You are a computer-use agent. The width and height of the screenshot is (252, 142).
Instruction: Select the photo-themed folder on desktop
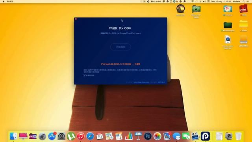pos(228,9)
